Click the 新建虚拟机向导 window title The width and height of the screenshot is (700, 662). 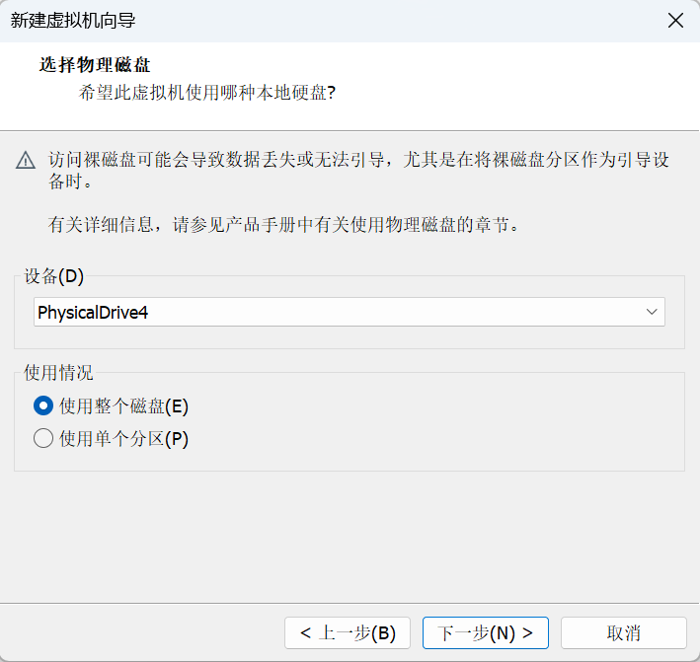73,21
